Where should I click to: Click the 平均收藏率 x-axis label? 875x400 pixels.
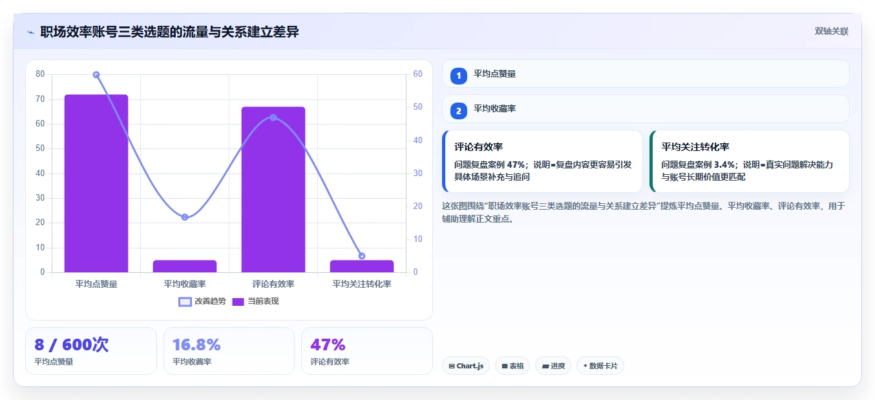185,284
